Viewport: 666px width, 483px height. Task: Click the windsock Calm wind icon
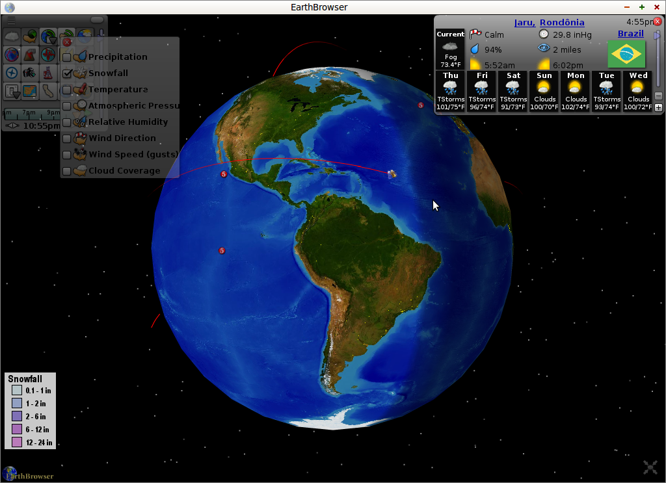[475, 34]
